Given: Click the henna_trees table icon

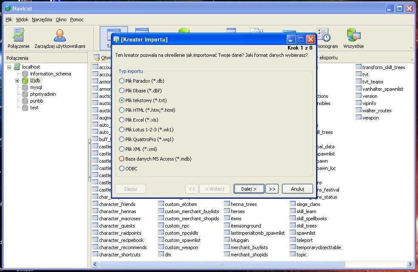Looking at the screenshot, I should click(x=226, y=204).
